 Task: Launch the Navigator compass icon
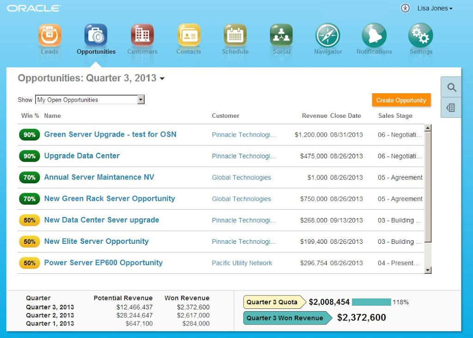[328, 35]
